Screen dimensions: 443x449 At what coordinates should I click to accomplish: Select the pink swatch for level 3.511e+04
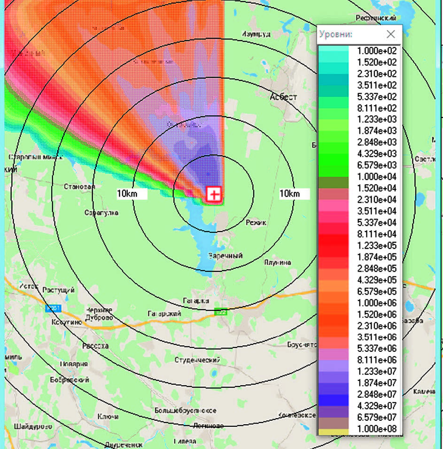333,205
